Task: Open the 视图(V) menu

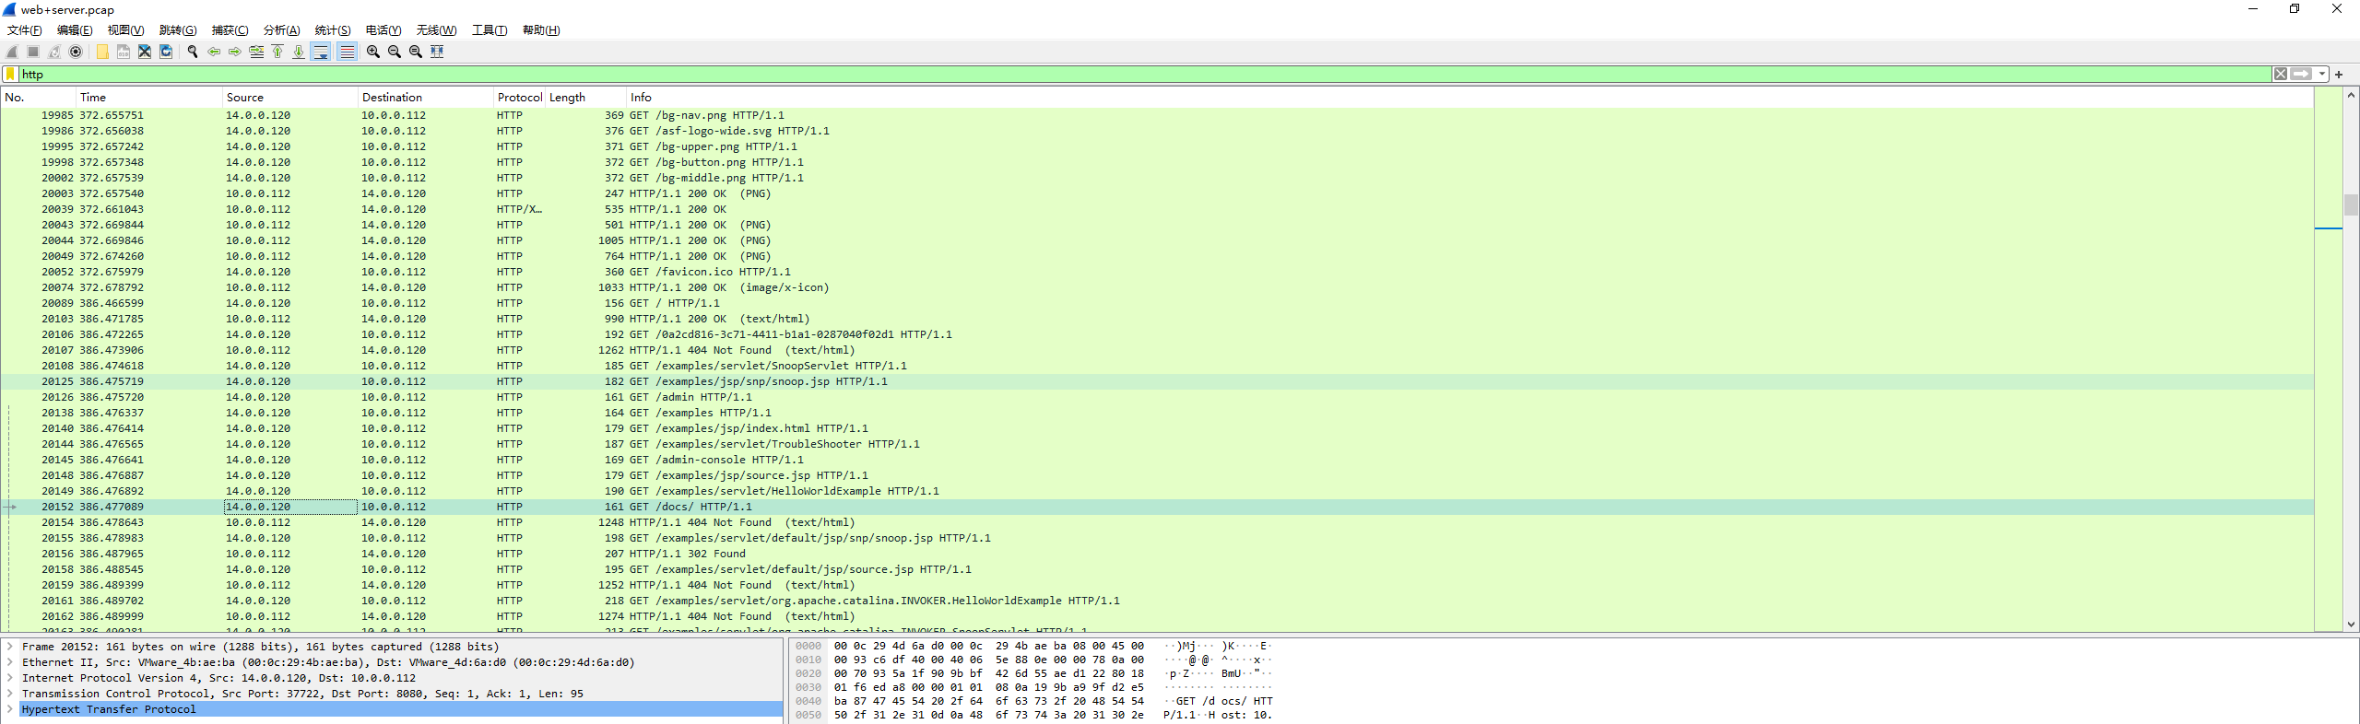Action: [x=126, y=30]
